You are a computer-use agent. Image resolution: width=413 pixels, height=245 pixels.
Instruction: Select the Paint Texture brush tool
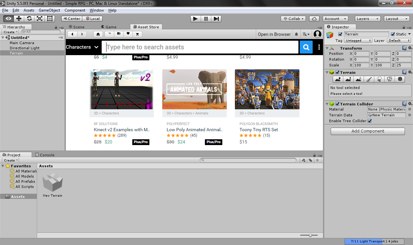coord(369,79)
